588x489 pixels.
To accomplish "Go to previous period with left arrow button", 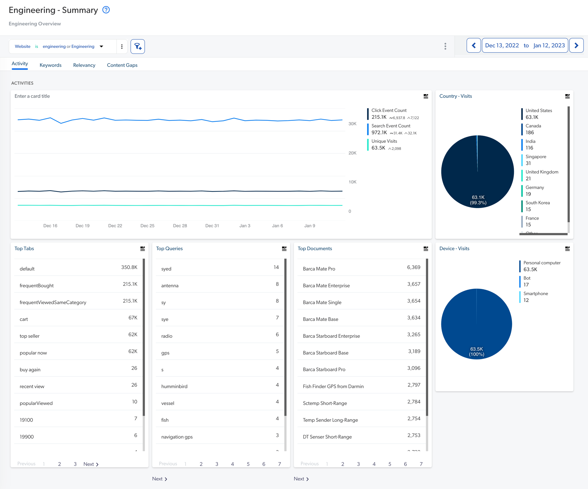I will click(474, 45).
